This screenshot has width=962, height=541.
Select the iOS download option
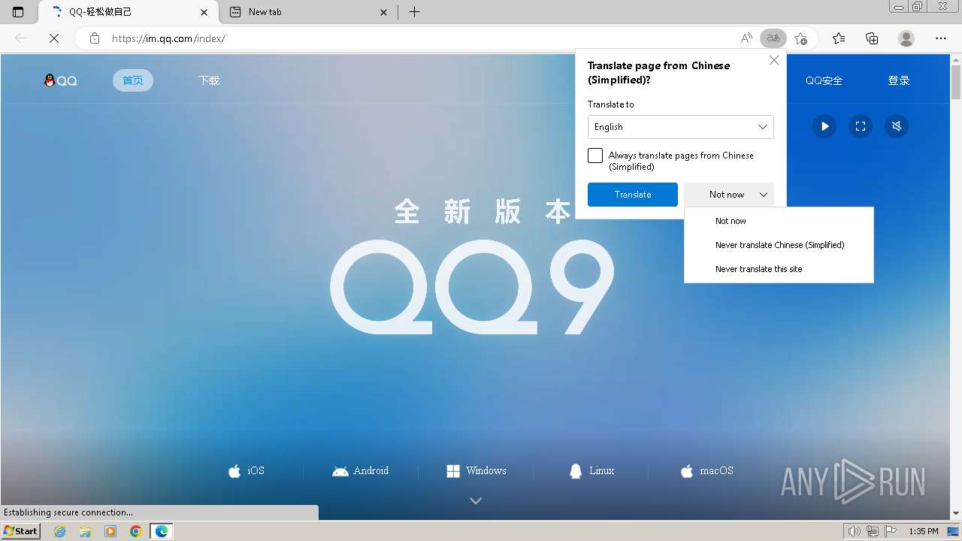pyautogui.click(x=247, y=471)
